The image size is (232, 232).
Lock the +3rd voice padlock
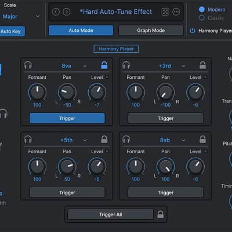(202, 65)
